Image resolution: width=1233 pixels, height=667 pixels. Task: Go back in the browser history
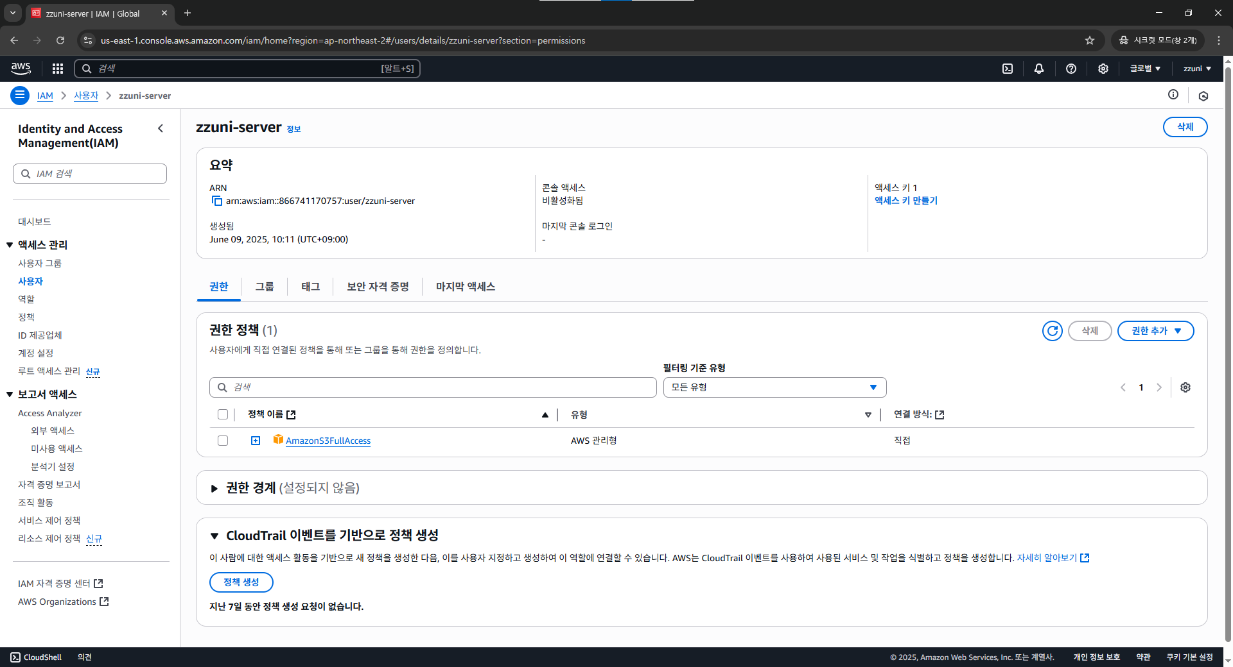click(x=14, y=40)
